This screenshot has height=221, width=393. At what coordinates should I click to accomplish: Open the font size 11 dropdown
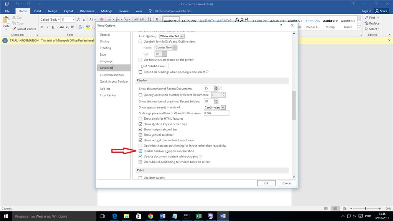[x=74, y=20]
